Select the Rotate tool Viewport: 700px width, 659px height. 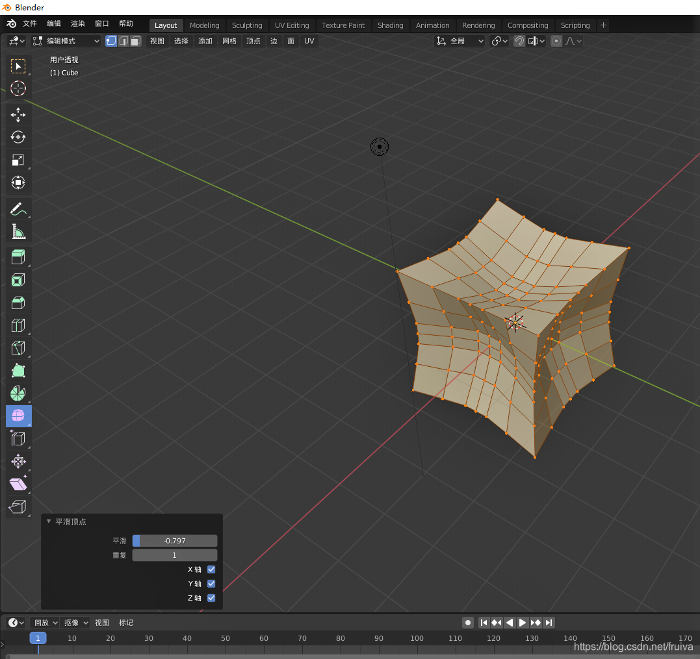coord(18,137)
